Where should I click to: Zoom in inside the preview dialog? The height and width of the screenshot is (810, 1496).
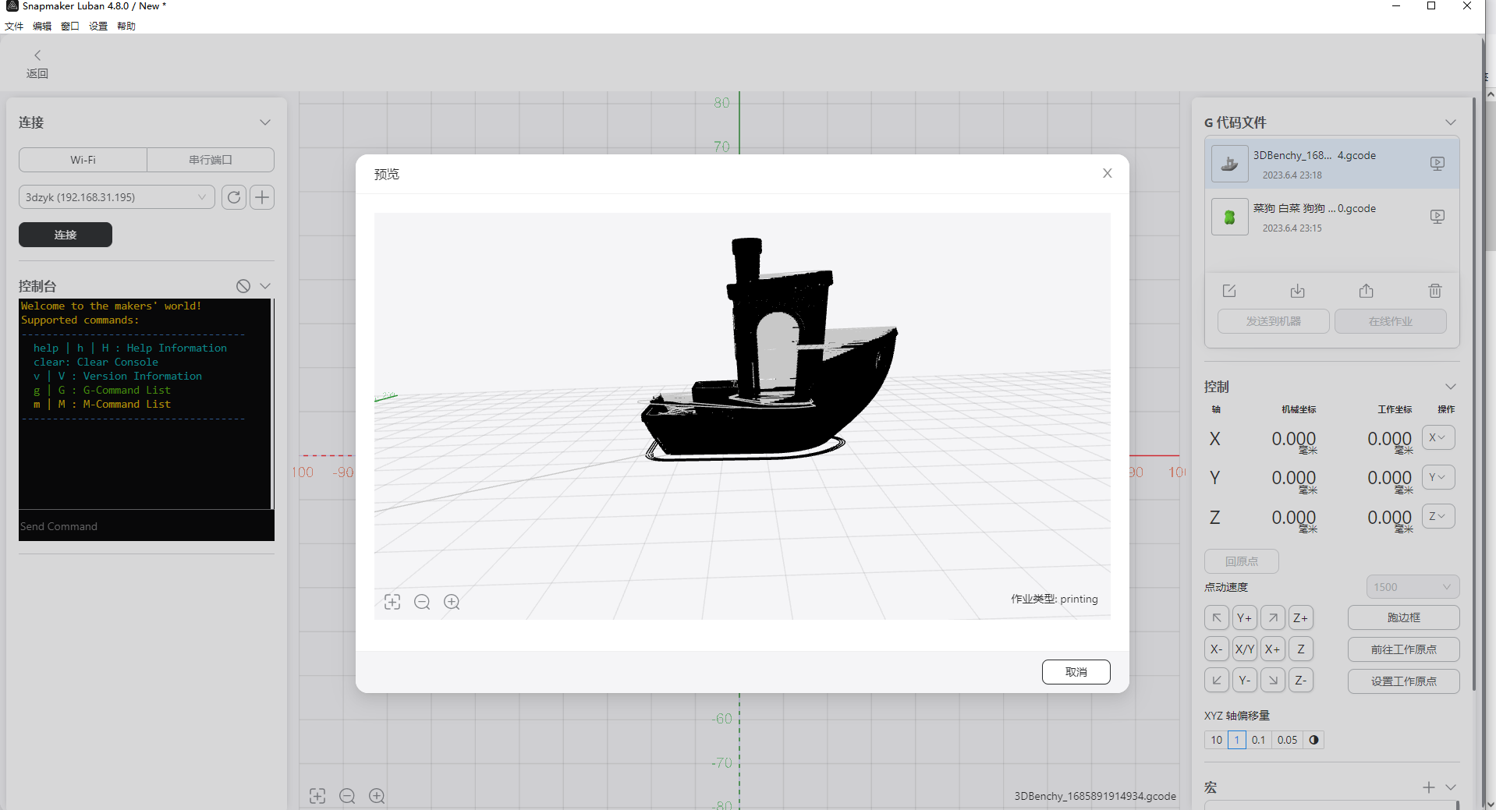[x=452, y=602]
